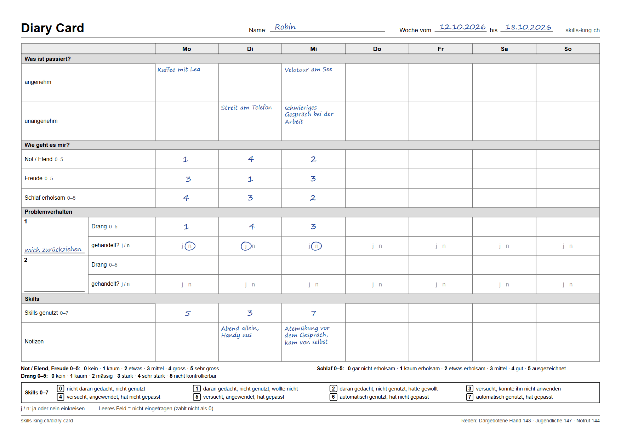
Task: Select the start date 12.10.2026
Action: coord(462,27)
